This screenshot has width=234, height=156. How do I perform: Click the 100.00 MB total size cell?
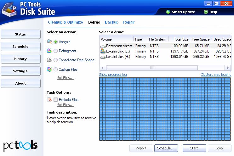(180, 46)
